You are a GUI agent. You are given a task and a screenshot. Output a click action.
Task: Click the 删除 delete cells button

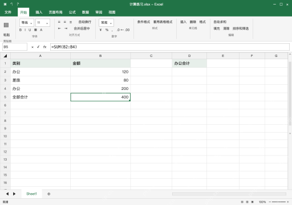pos(193,22)
